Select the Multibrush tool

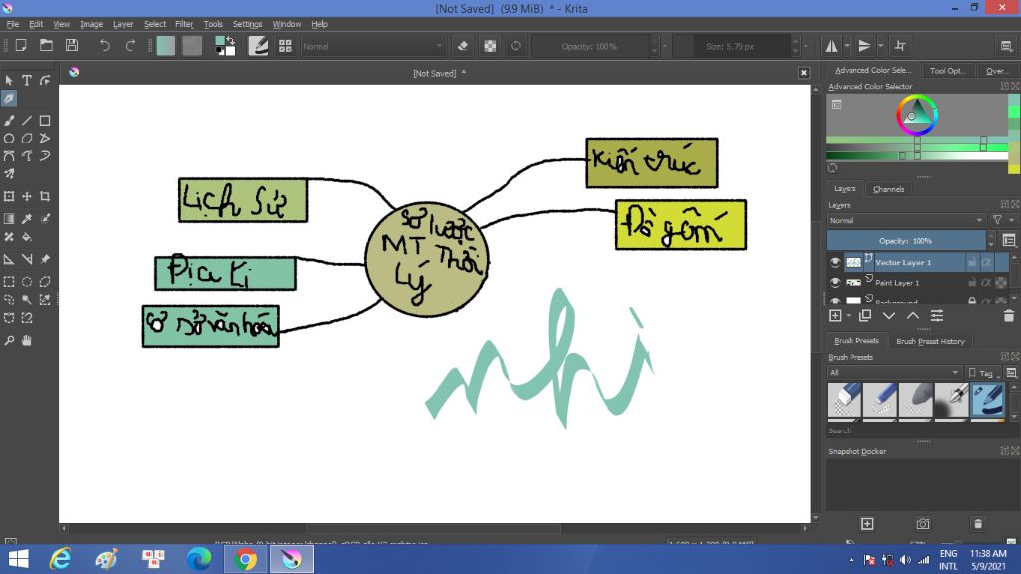(9, 173)
